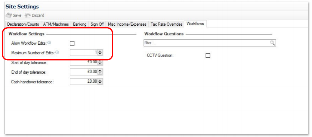Viewport: 312px width, 137px height.
Task: Show info icon for Allow Workflow Edits
Action: [49, 42]
